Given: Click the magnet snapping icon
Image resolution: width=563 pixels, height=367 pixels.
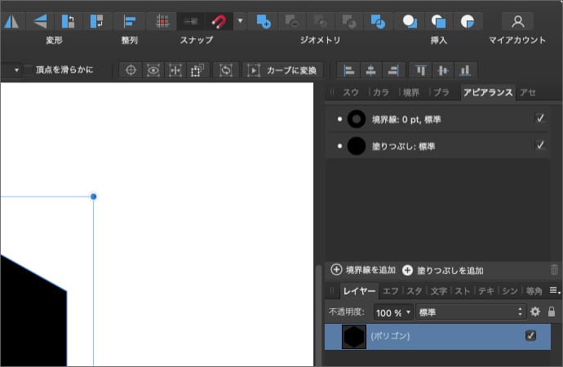Looking at the screenshot, I should pyautogui.click(x=219, y=20).
